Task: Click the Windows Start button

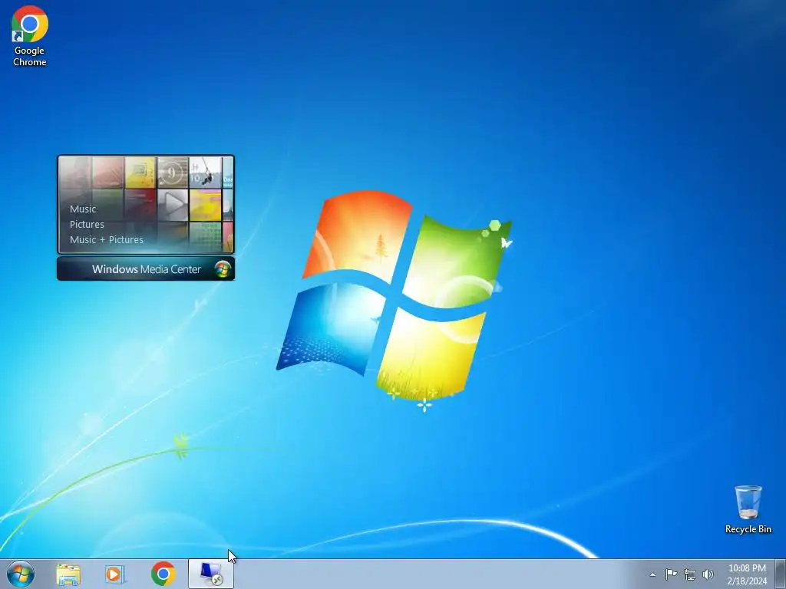Action: pos(21,574)
